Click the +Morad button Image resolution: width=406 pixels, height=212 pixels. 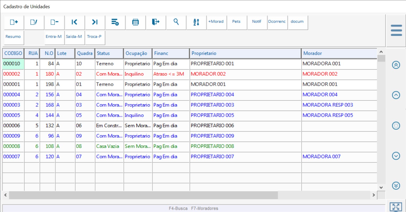point(216,22)
